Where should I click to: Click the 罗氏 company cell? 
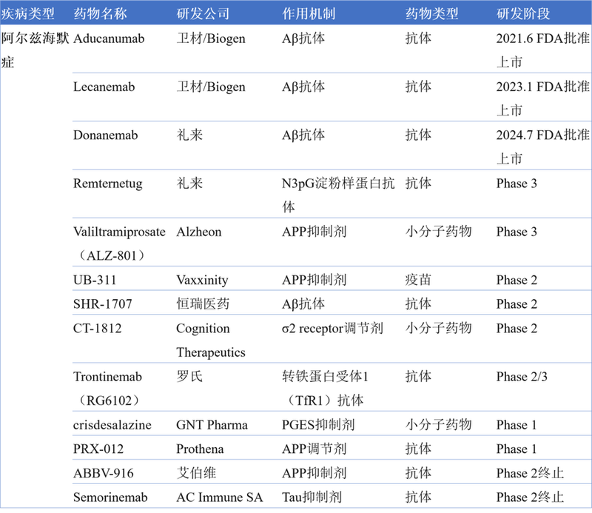189,377
